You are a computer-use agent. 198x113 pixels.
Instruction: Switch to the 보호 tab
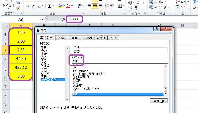114,38
